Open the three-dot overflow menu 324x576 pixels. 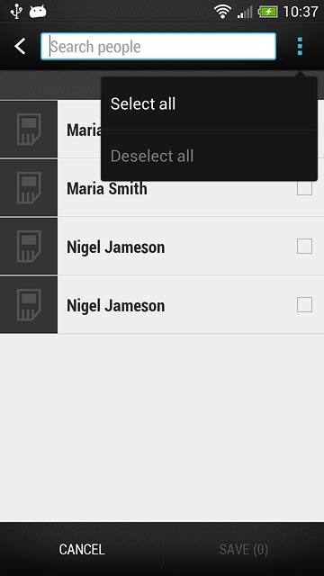pos(300,46)
